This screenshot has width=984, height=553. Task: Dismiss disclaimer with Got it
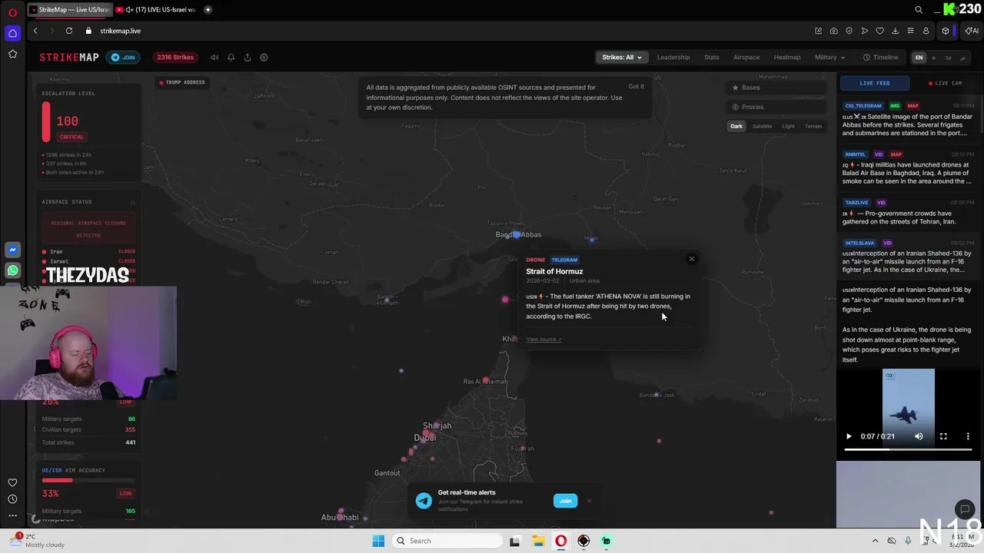[637, 86]
